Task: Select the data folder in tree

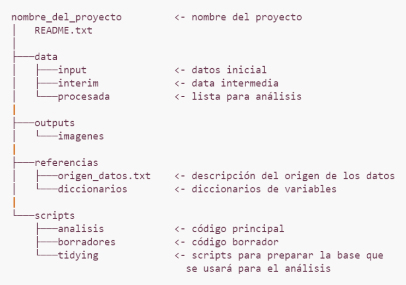Action: pyautogui.click(x=46, y=57)
